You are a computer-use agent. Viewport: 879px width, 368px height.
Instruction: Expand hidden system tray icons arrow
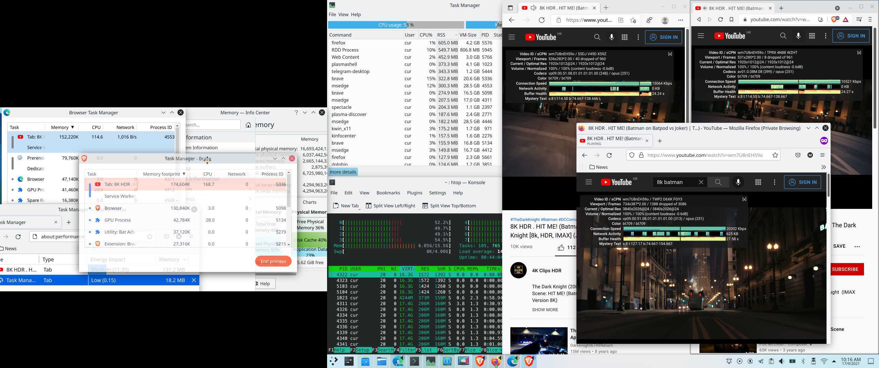click(x=834, y=361)
